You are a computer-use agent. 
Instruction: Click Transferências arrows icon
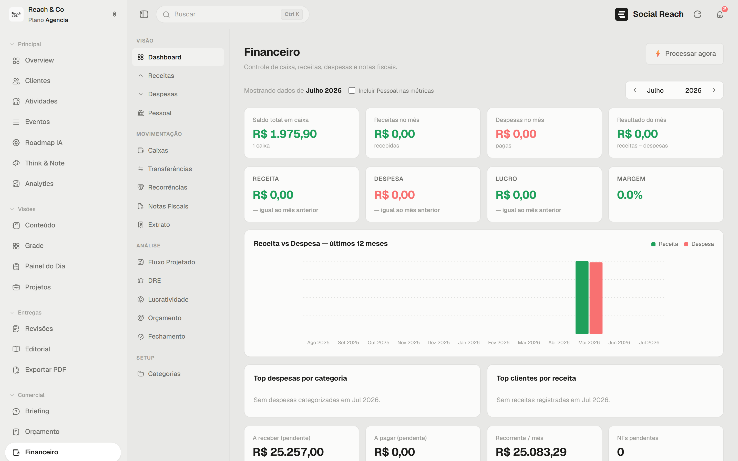pos(141,169)
